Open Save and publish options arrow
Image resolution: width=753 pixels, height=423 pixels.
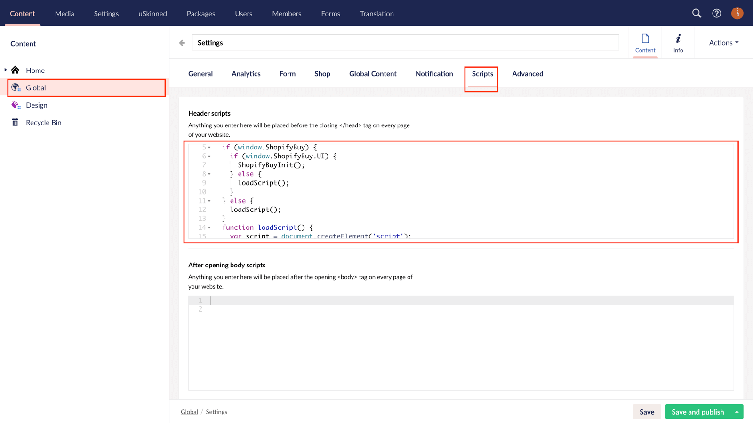(x=737, y=412)
